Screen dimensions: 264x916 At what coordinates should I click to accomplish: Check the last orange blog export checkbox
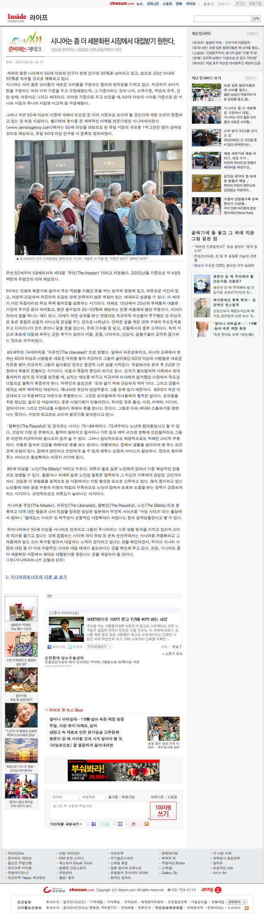[141, 824]
